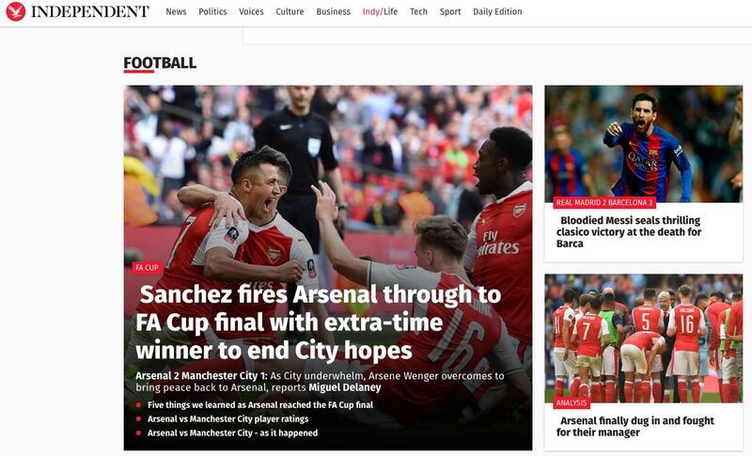
Task: Open Bloodied Messi seals clasico article
Action: 629,231
